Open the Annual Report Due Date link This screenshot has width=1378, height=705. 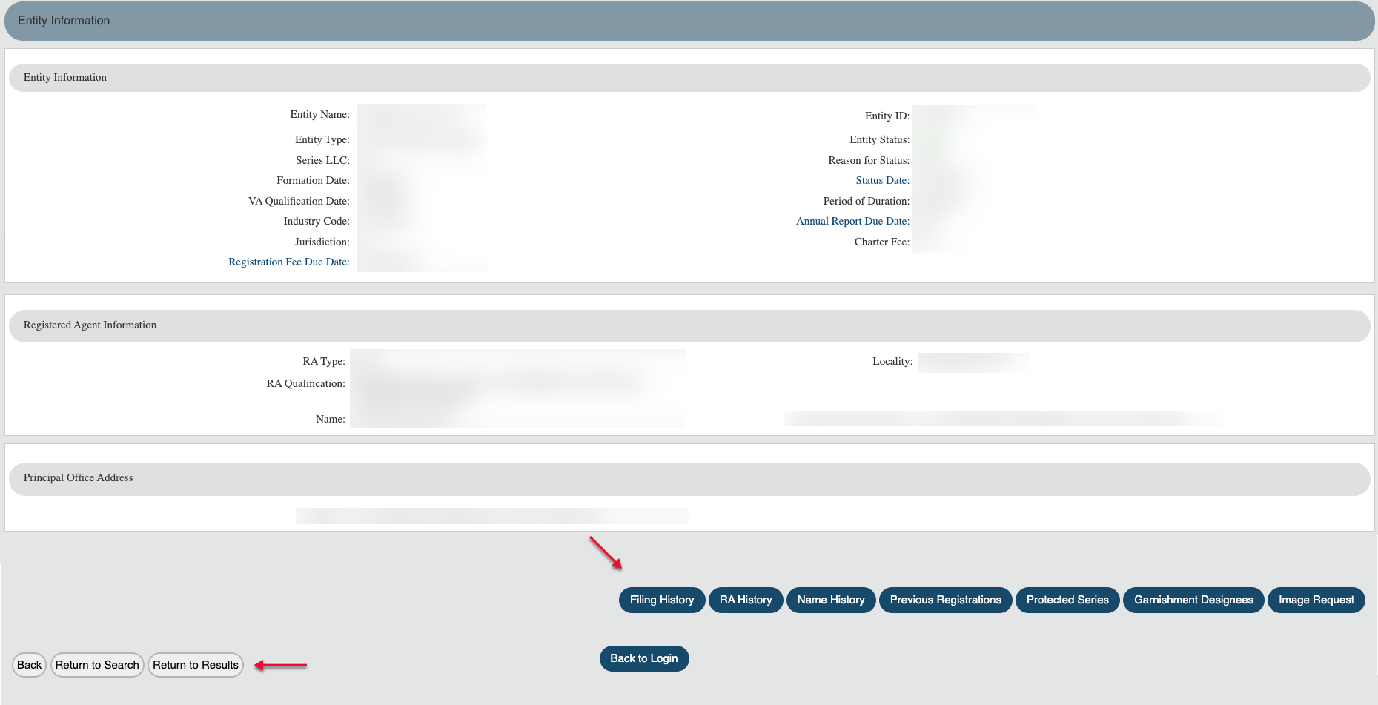click(x=852, y=221)
